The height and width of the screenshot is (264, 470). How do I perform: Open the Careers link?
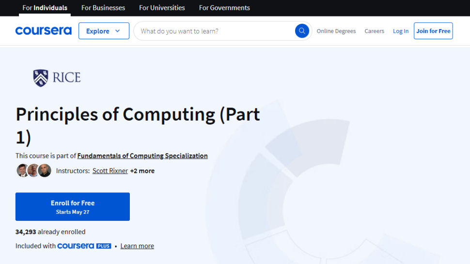pyautogui.click(x=374, y=31)
